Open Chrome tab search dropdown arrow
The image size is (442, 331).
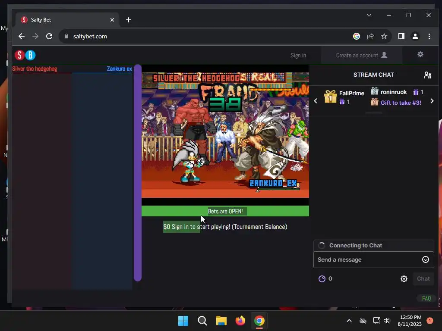tap(369, 15)
